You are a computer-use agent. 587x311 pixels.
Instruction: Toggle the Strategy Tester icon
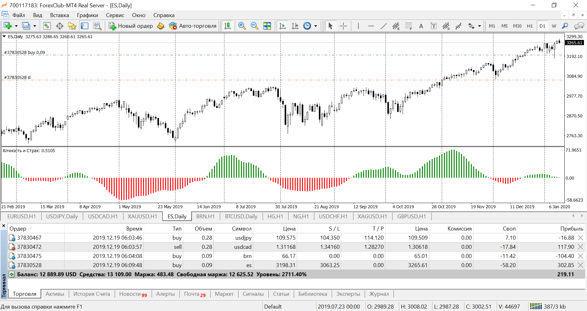(98, 26)
